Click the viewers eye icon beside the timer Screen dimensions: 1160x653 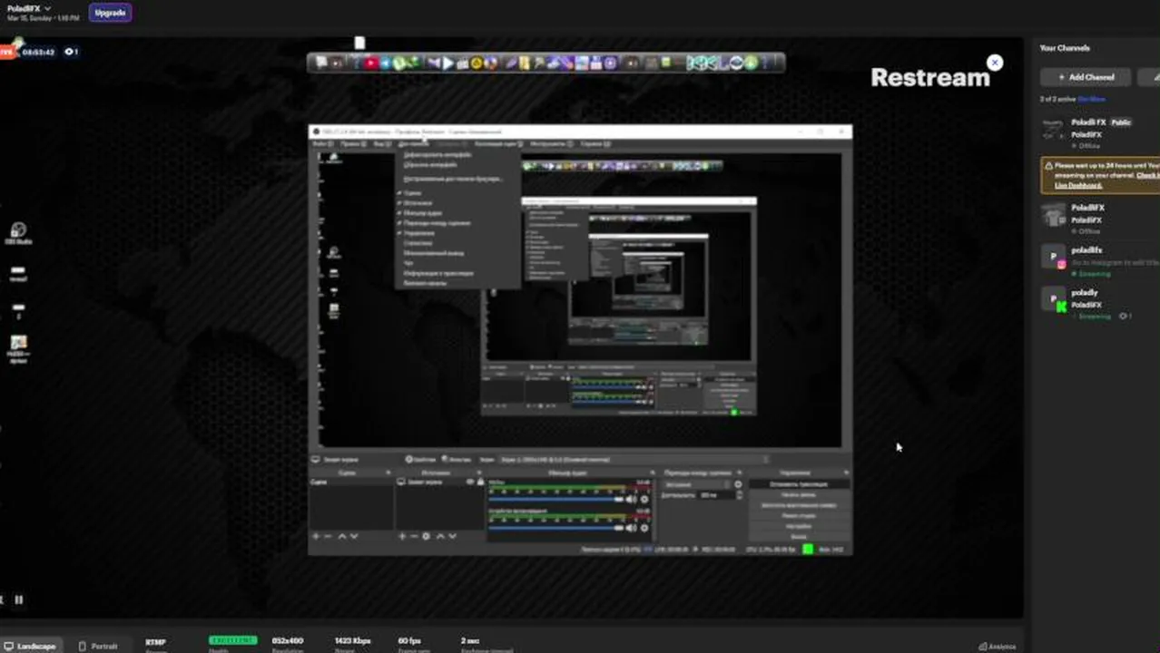pyautogui.click(x=71, y=52)
